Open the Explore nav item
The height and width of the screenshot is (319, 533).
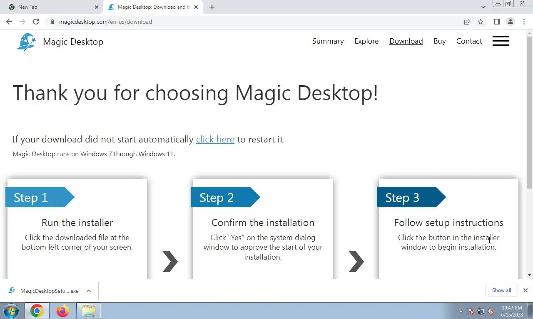point(366,41)
